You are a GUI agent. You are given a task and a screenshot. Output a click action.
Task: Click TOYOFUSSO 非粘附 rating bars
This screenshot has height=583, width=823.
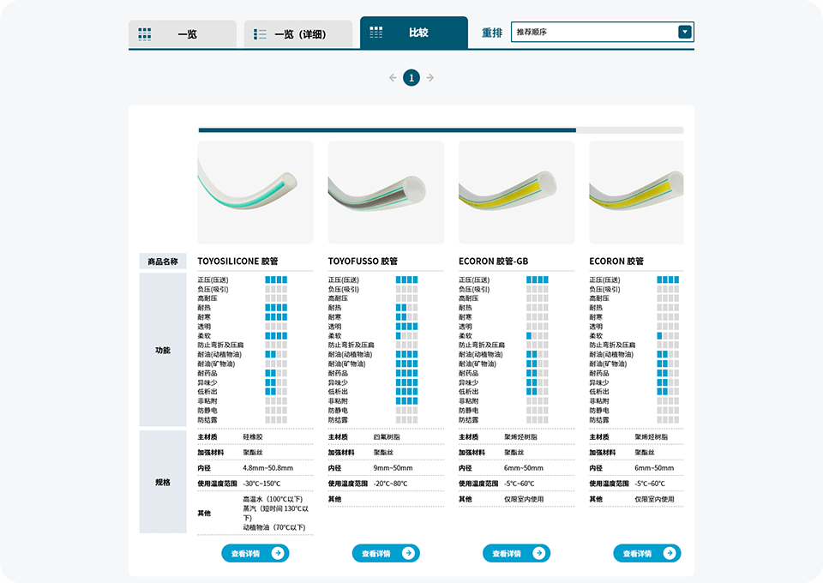click(406, 401)
